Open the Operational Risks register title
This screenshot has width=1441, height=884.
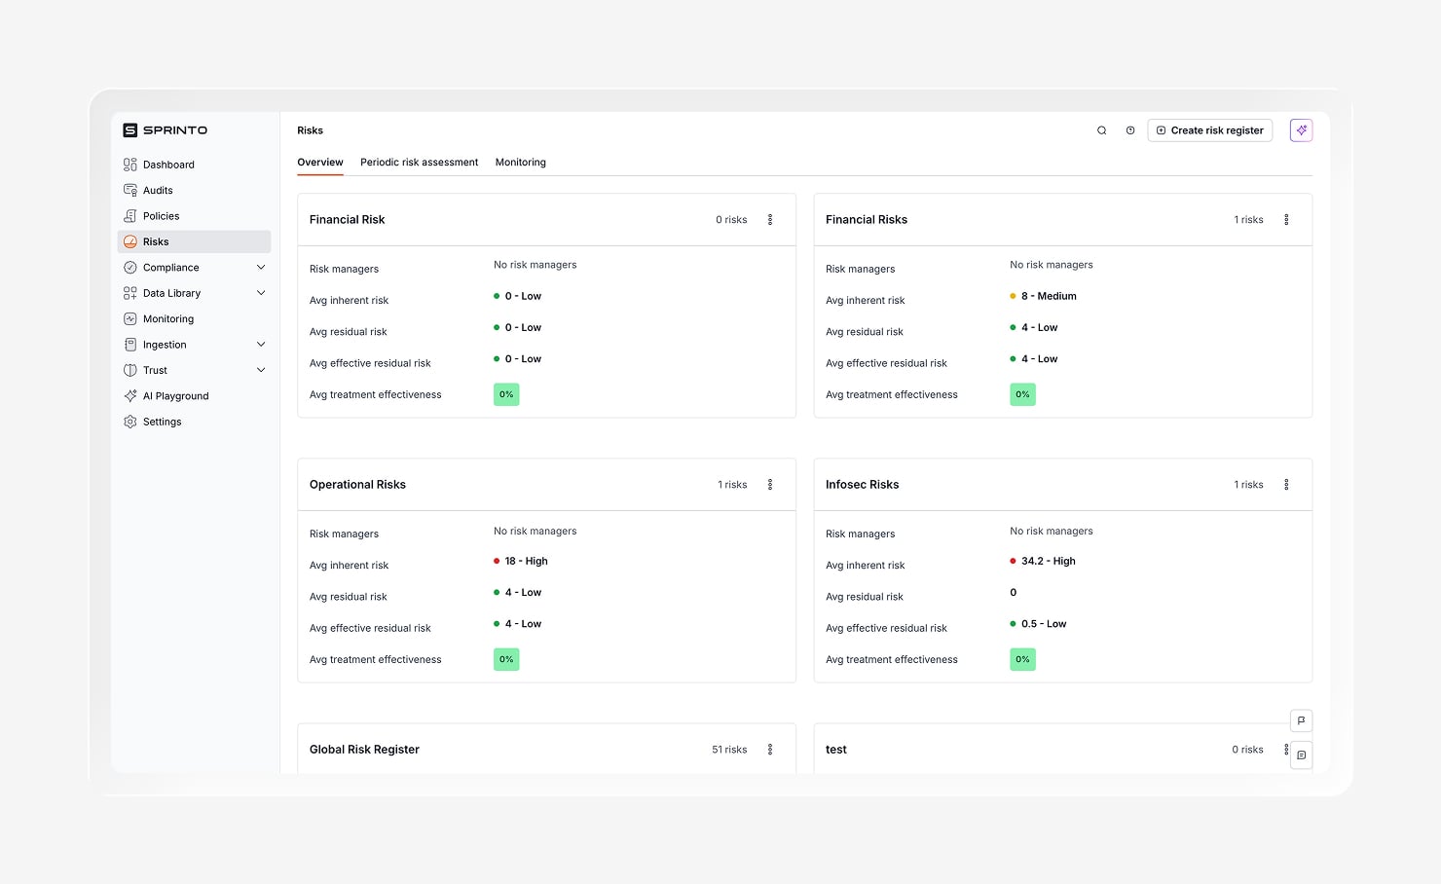coord(357,485)
